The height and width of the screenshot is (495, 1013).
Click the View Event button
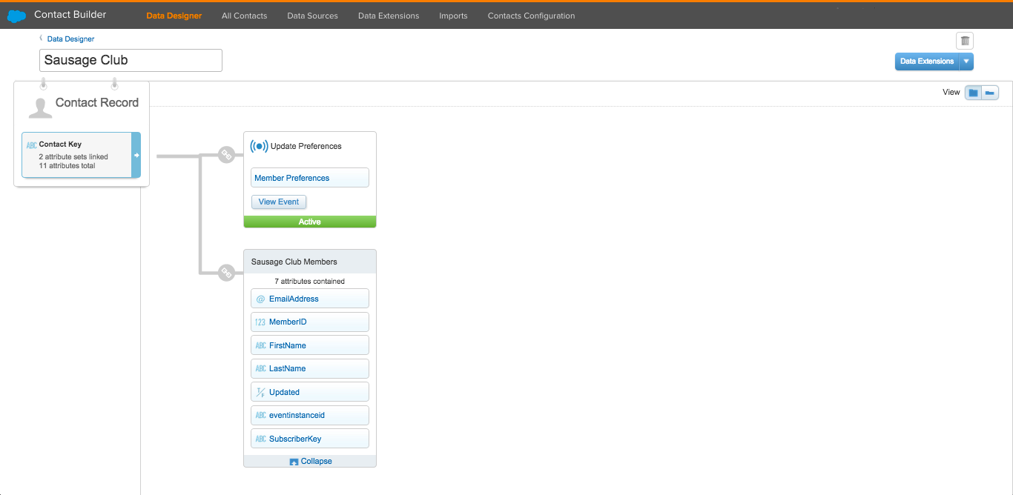[x=279, y=202]
